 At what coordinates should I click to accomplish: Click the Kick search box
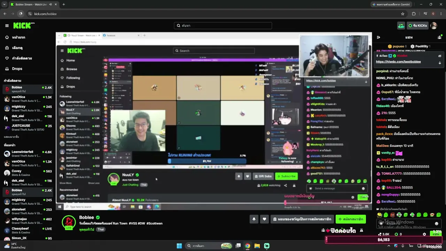(x=223, y=25)
